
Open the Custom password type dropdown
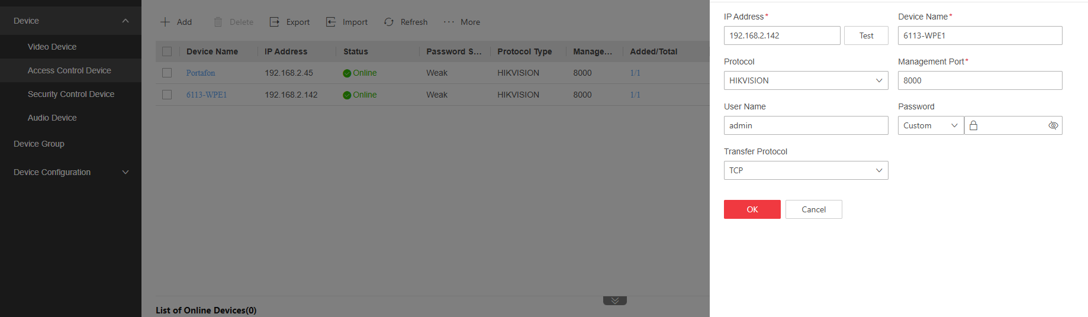pos(931,125)
